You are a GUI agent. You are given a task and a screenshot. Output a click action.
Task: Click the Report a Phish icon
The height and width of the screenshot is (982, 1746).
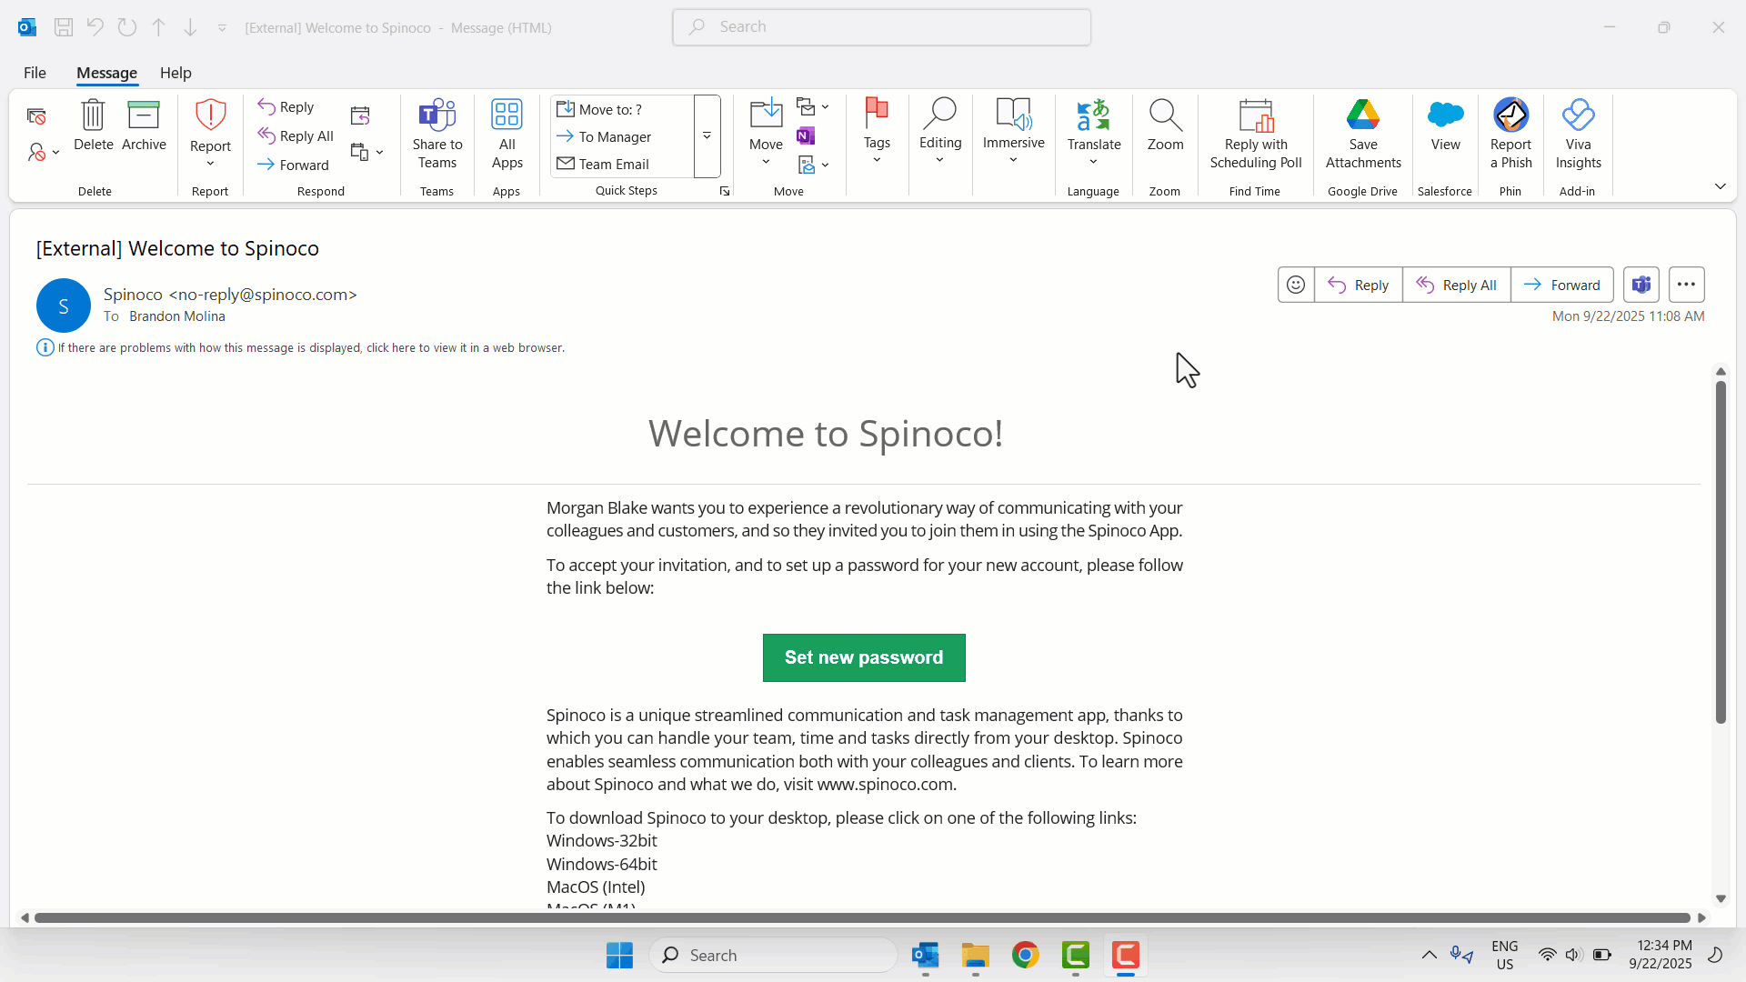pos(1510,116)
